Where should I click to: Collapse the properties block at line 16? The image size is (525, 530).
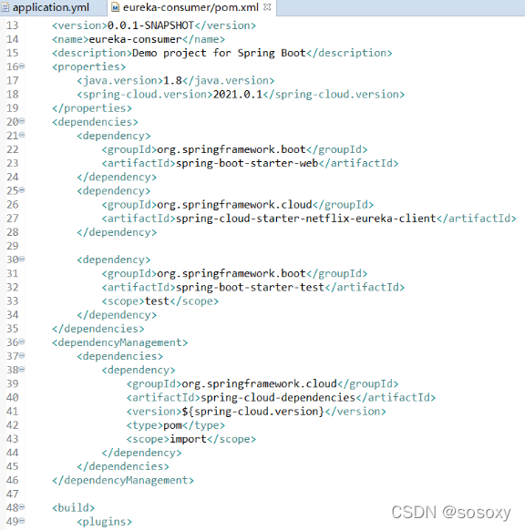(x=22, y=66)
